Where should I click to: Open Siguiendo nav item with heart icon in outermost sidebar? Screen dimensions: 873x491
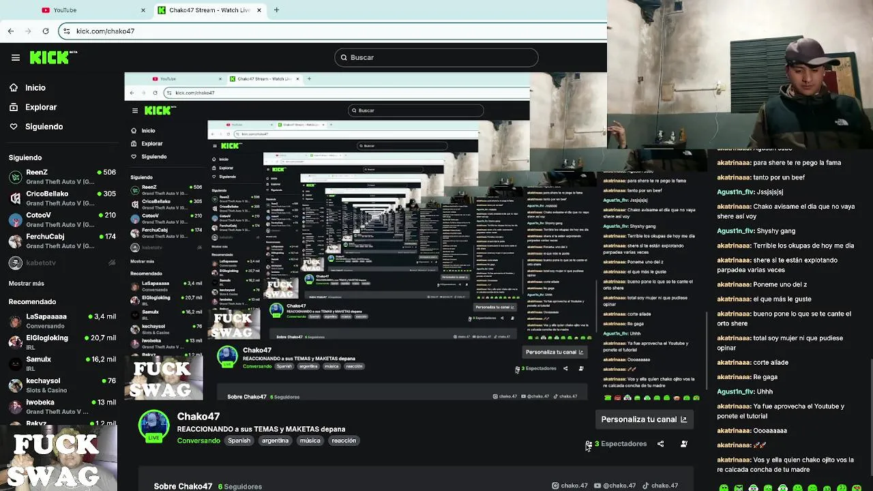coord(44,126)
